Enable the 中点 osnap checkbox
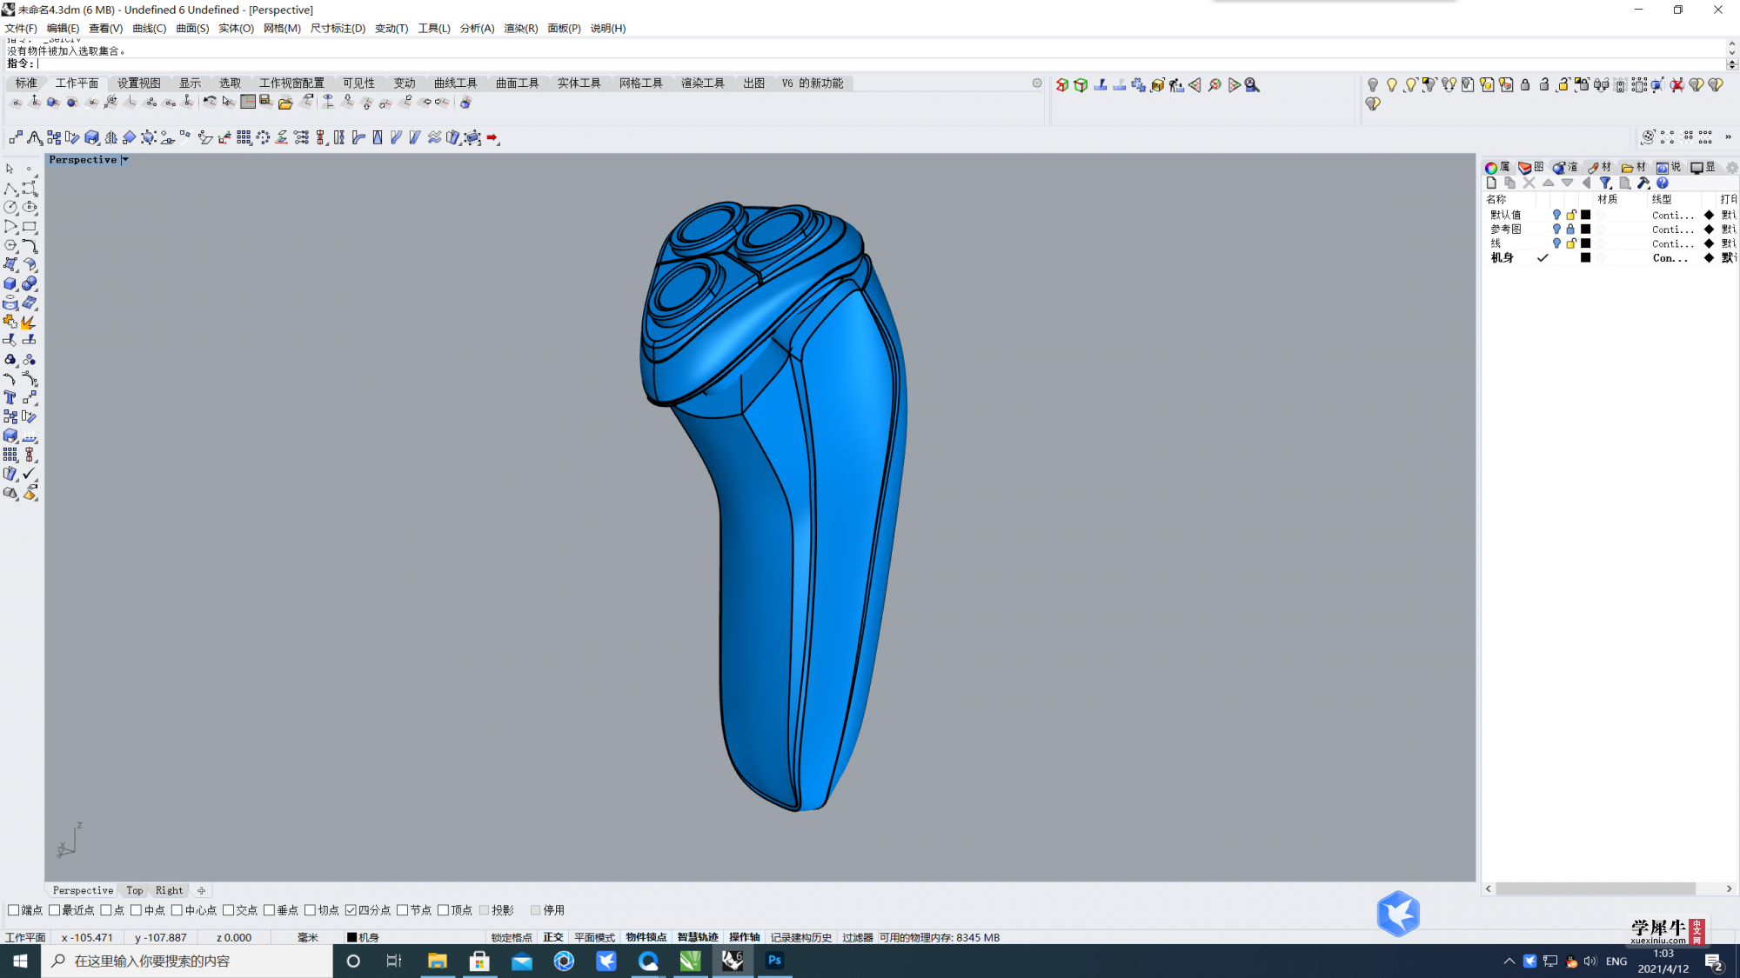 coord(136,910)
